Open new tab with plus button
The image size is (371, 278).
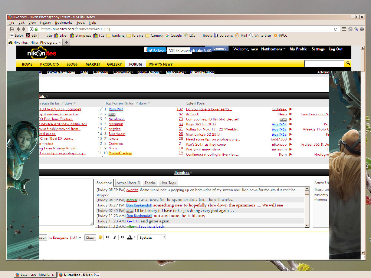67,42
